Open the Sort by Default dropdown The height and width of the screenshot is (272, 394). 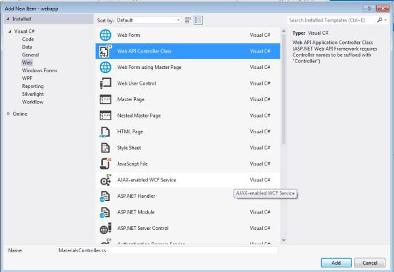tap(148, 20)
